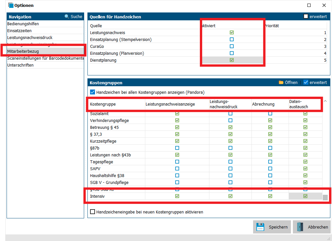Toggle erweitert checkbox in Quellen für Handzeichen
This screenshot has width=332, height=241.
(x=306, y=16)
